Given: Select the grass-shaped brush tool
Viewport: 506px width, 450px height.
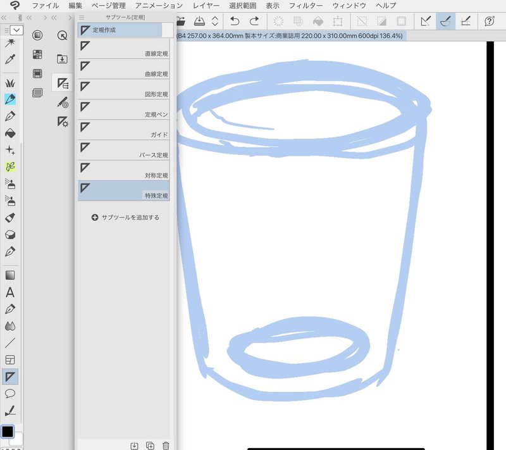Looking at the screenshot, I should pyautogui.click(x=10, y=83).
